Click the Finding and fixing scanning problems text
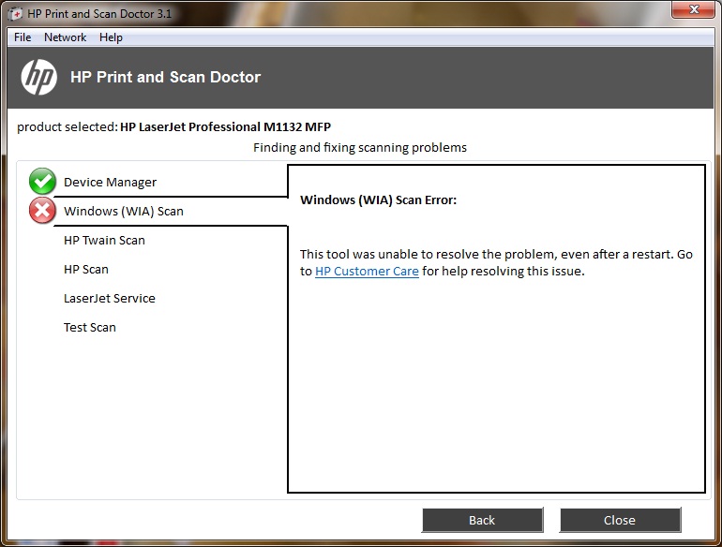This screenshot has width=722, height=547. (x=360, y=147)
